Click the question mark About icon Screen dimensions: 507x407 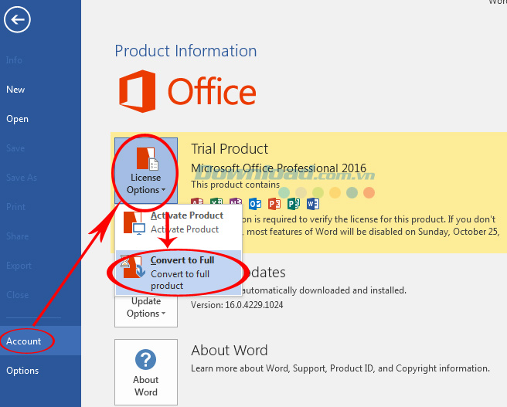coord(145,359)
